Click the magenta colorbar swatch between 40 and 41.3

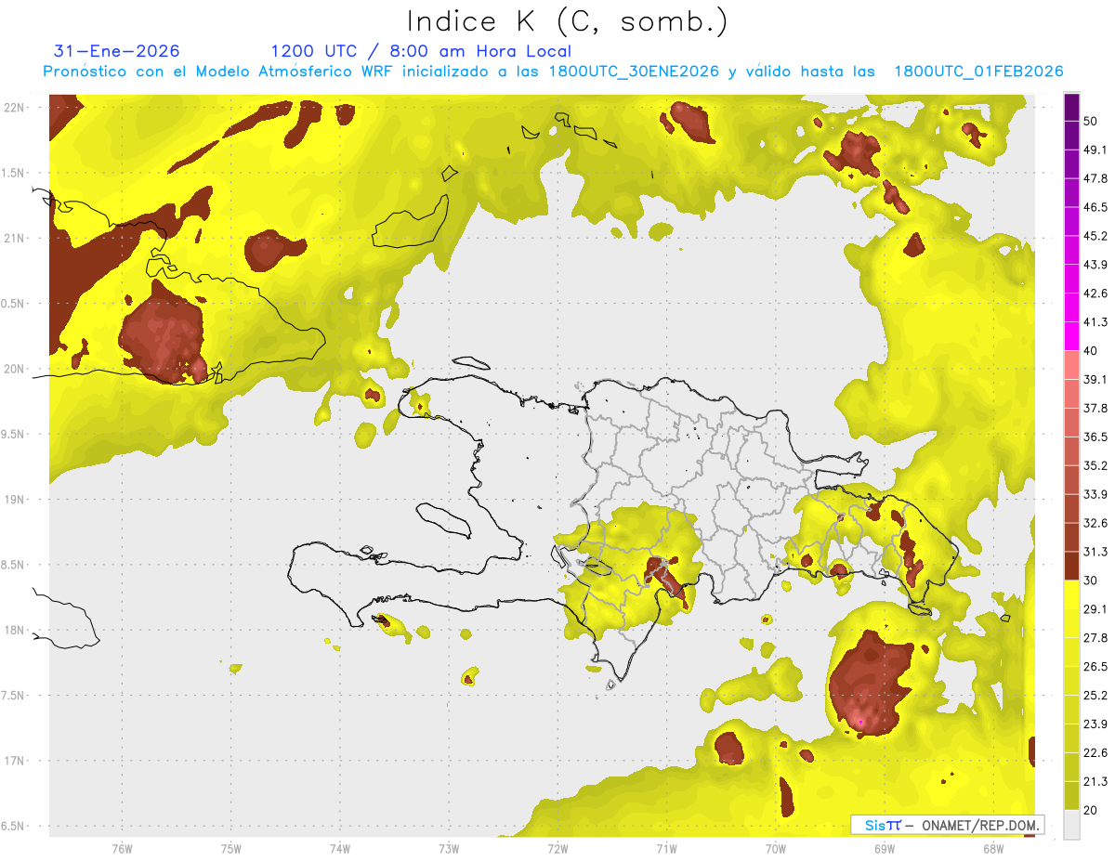1071,336
